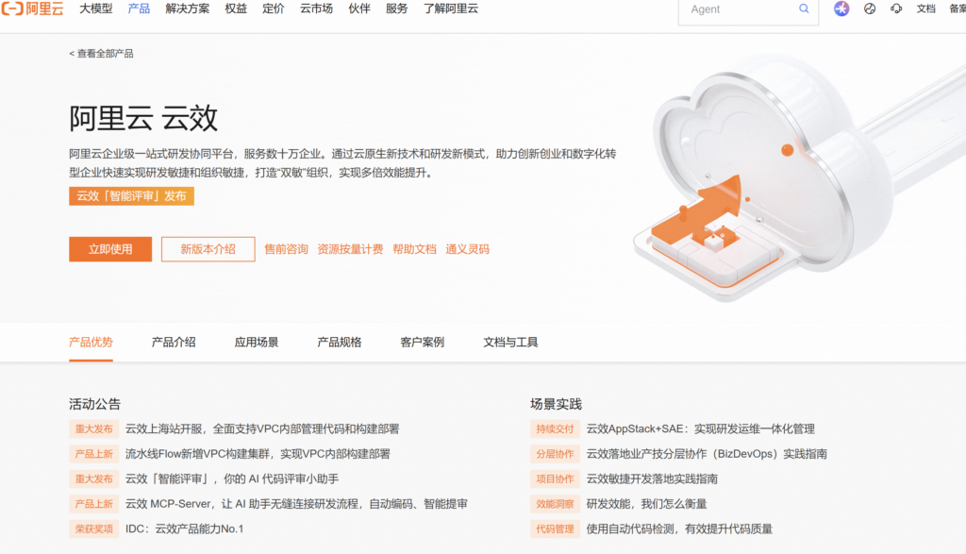Open the 大模型 menu
Image resolution: width=966 pixels, height=554 pixels.
(96, 8)
